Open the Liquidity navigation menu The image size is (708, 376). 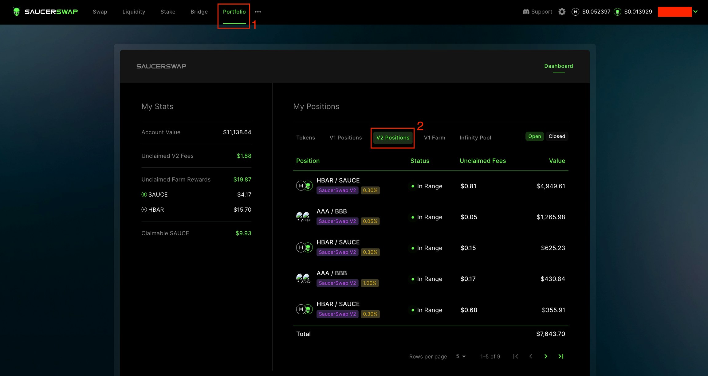click(x=134, y=12)
